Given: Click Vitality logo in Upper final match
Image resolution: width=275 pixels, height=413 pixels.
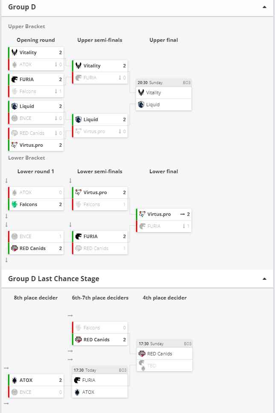Looking at the screenshot, I should point(141,93).
